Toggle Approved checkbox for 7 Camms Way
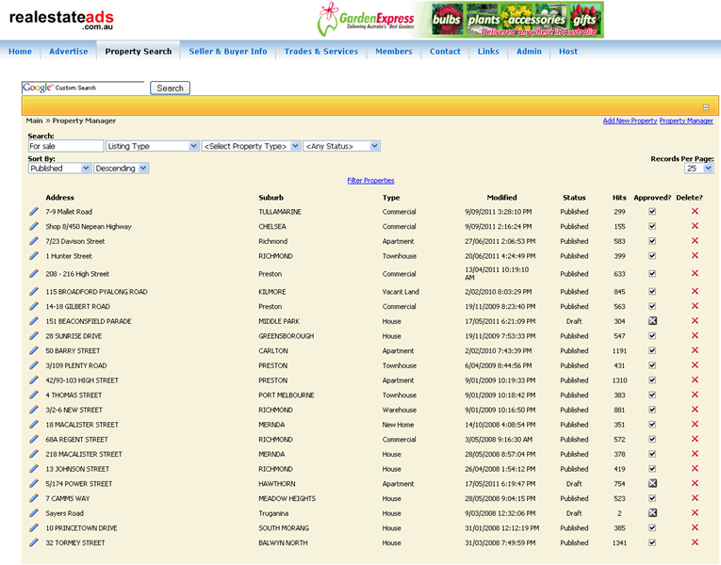This screenshot has height=565, width=721. point(652,498)
